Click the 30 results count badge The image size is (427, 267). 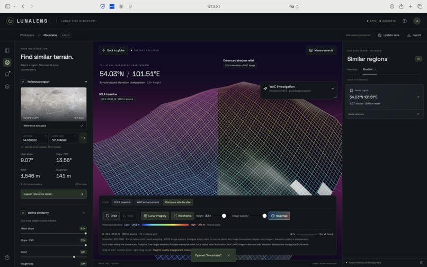(x=419, y=59)
